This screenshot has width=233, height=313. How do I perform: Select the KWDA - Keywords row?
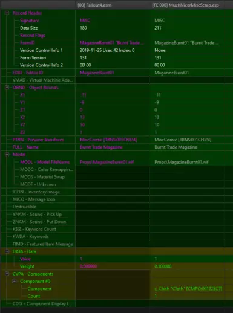click(117, 236)
